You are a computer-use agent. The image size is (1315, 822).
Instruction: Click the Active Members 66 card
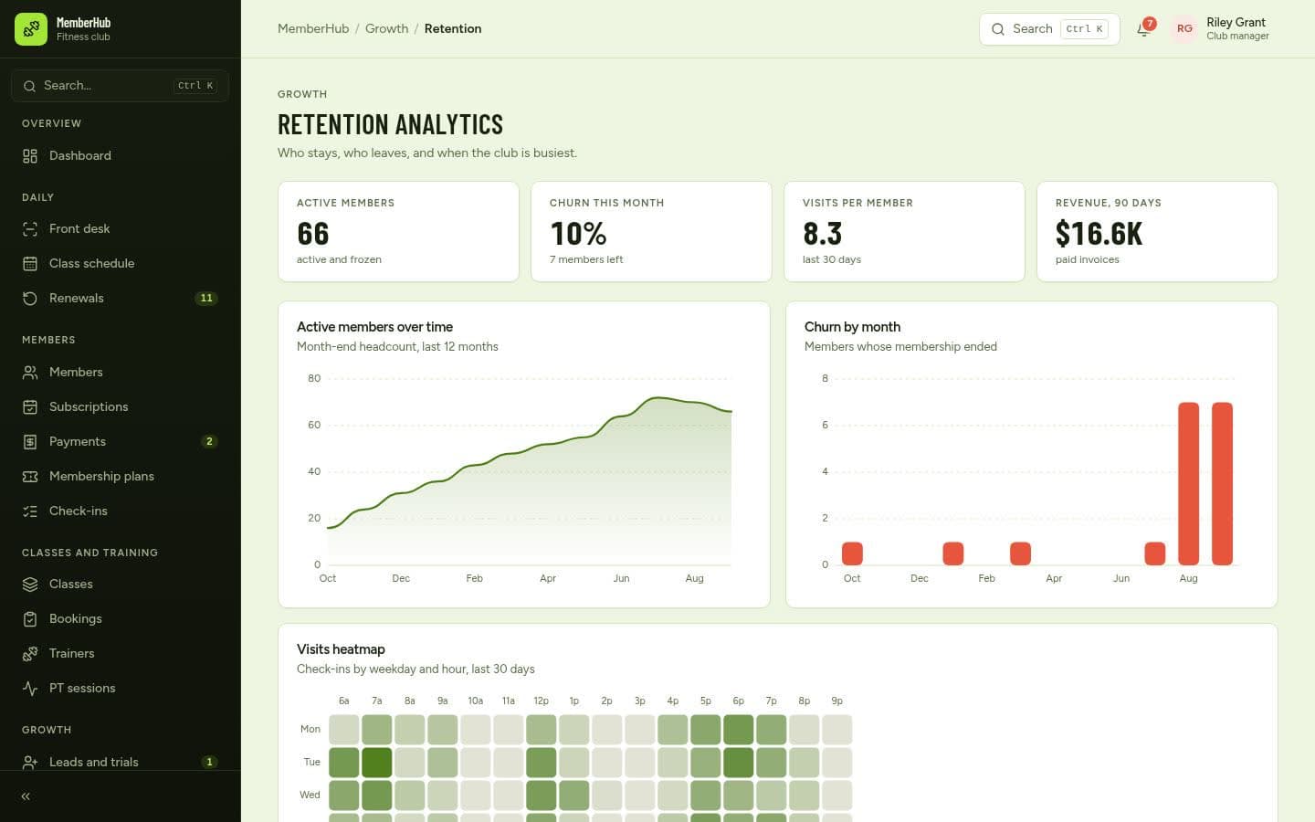[x=398, y=232]
